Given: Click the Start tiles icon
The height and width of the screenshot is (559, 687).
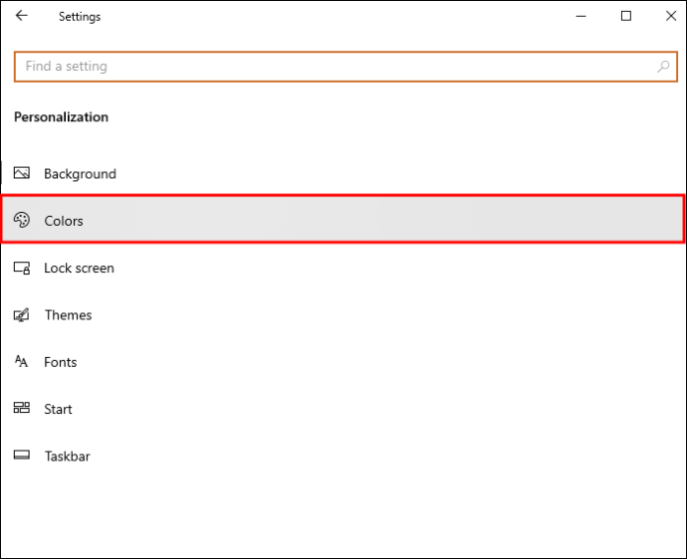Looking at the screenshot, I should (x=22, y=409).
